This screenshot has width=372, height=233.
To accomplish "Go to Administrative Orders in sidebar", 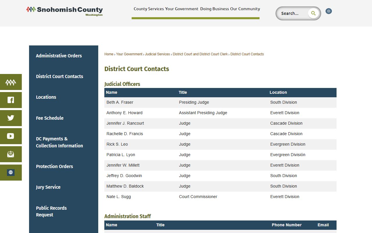I will pyautogui.click(x=59, y=56).
